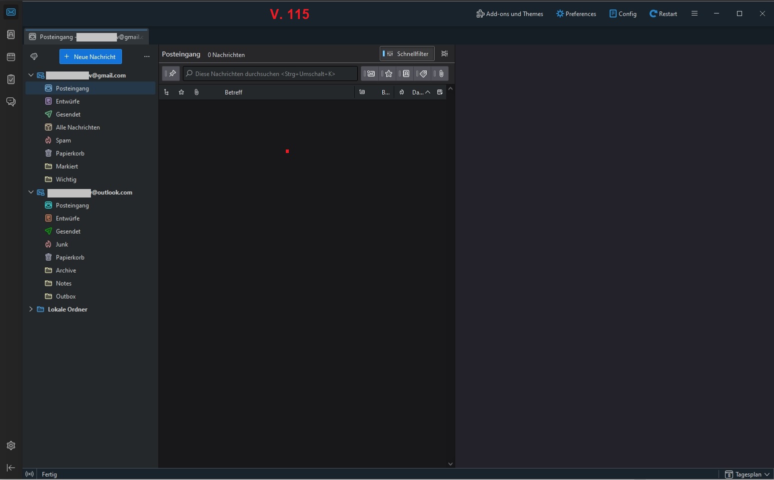Collapse the gmail.com account tree
The width and height of the screenshot is (774, 480).
pyautogui.click(x=31, y=75)
